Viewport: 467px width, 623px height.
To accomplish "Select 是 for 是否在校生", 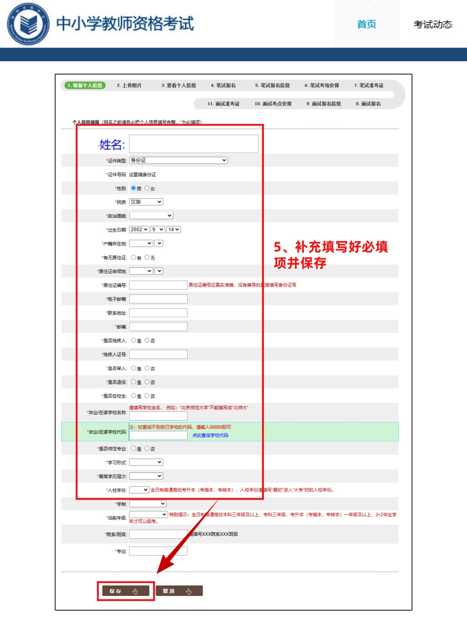I will (x=133, y=396).
